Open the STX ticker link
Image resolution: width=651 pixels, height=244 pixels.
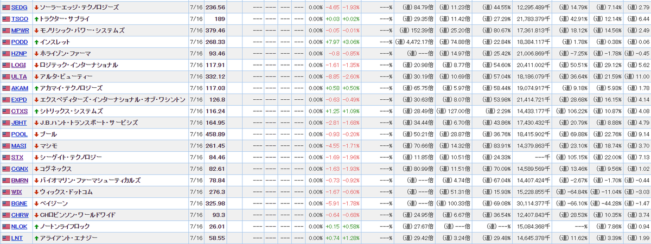pos(17,157)
